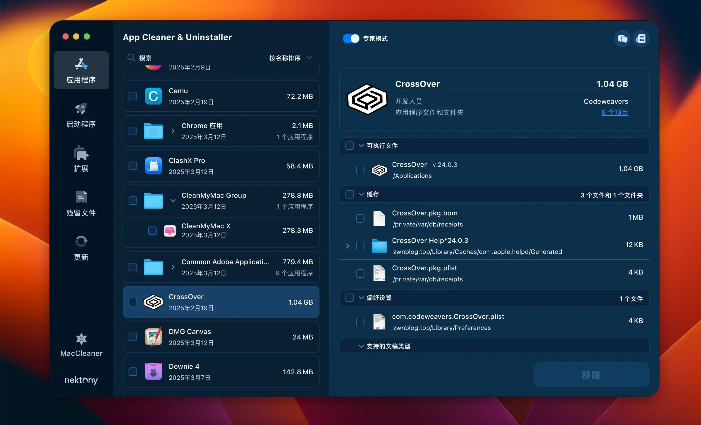The image size is (701, 425).
Task: Tick the CrossOver Help*24.0.3 checkbox
Action: (360, 246)
